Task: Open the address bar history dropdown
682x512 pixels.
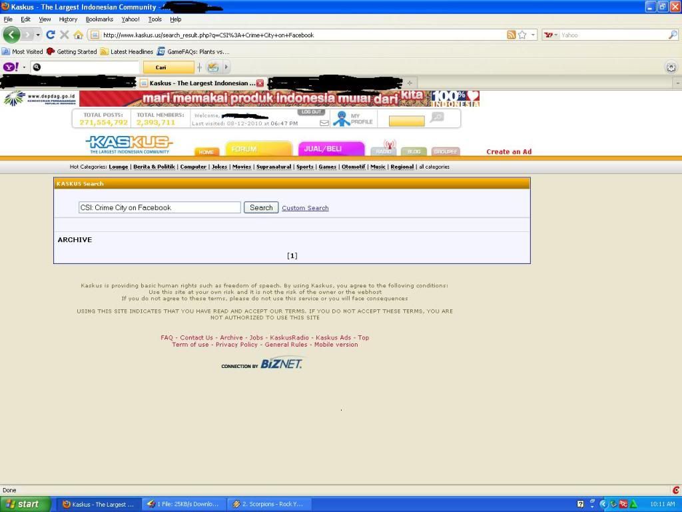Action: click(533, 35)
